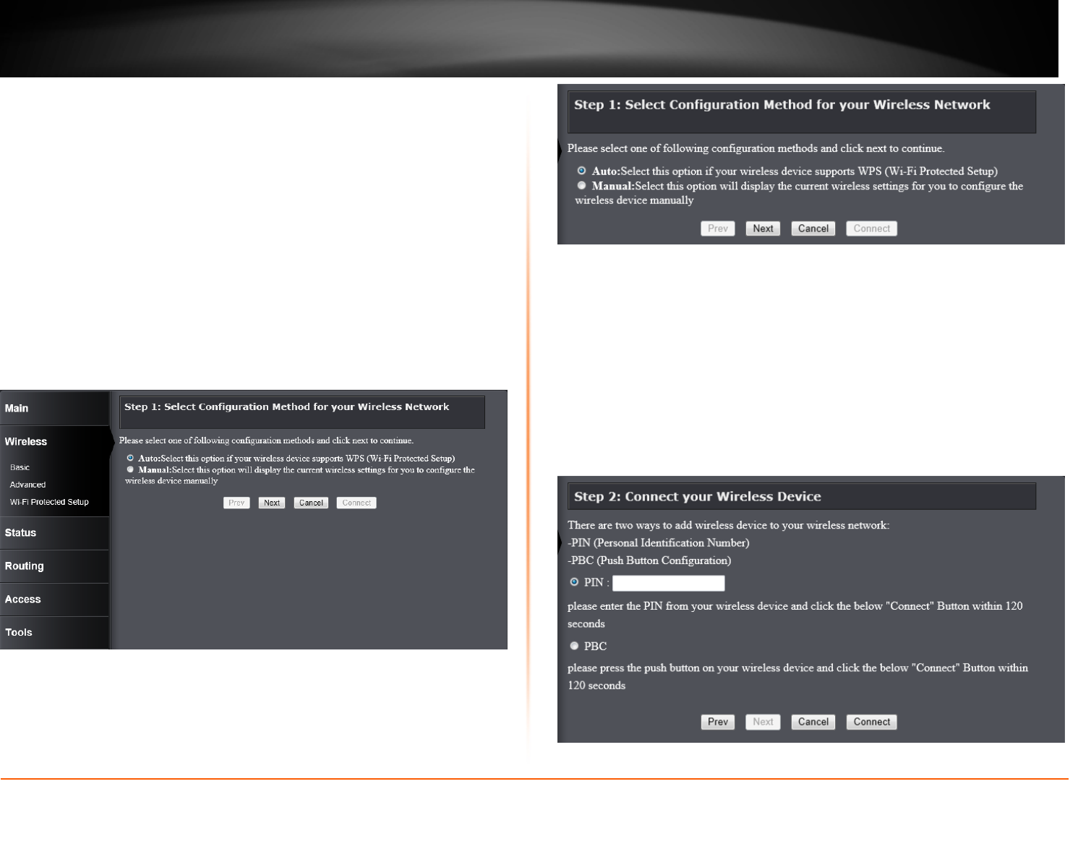Select the Manual radio button beside the sidebar menu
The image size is (1091, 844).
(x=130, y=470)
